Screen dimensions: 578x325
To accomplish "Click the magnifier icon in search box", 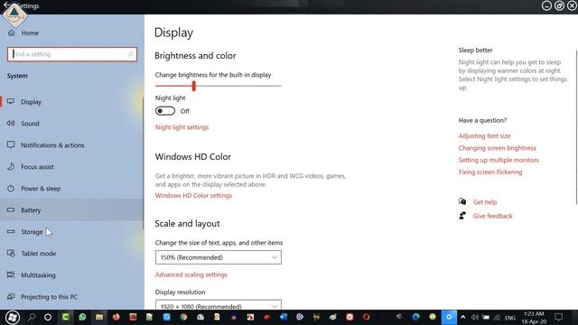I will (x=130, y=54).
